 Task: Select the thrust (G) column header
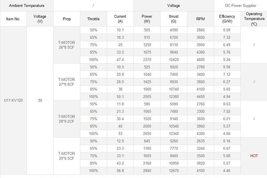click(174, 19)
